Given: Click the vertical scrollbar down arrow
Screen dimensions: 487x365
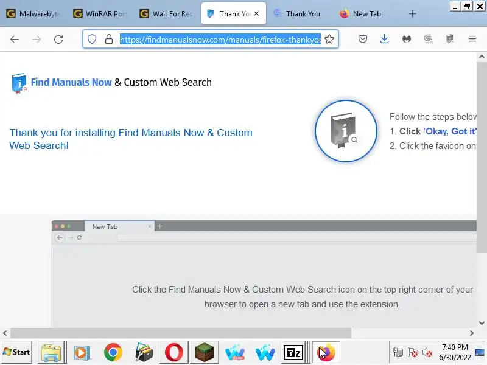Looking at the screenshot, I should (482, 323).
